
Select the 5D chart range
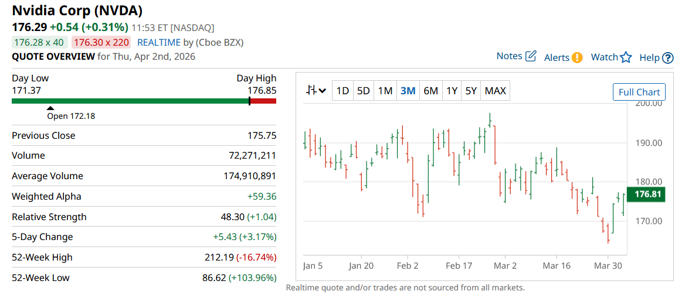[364, 91]
